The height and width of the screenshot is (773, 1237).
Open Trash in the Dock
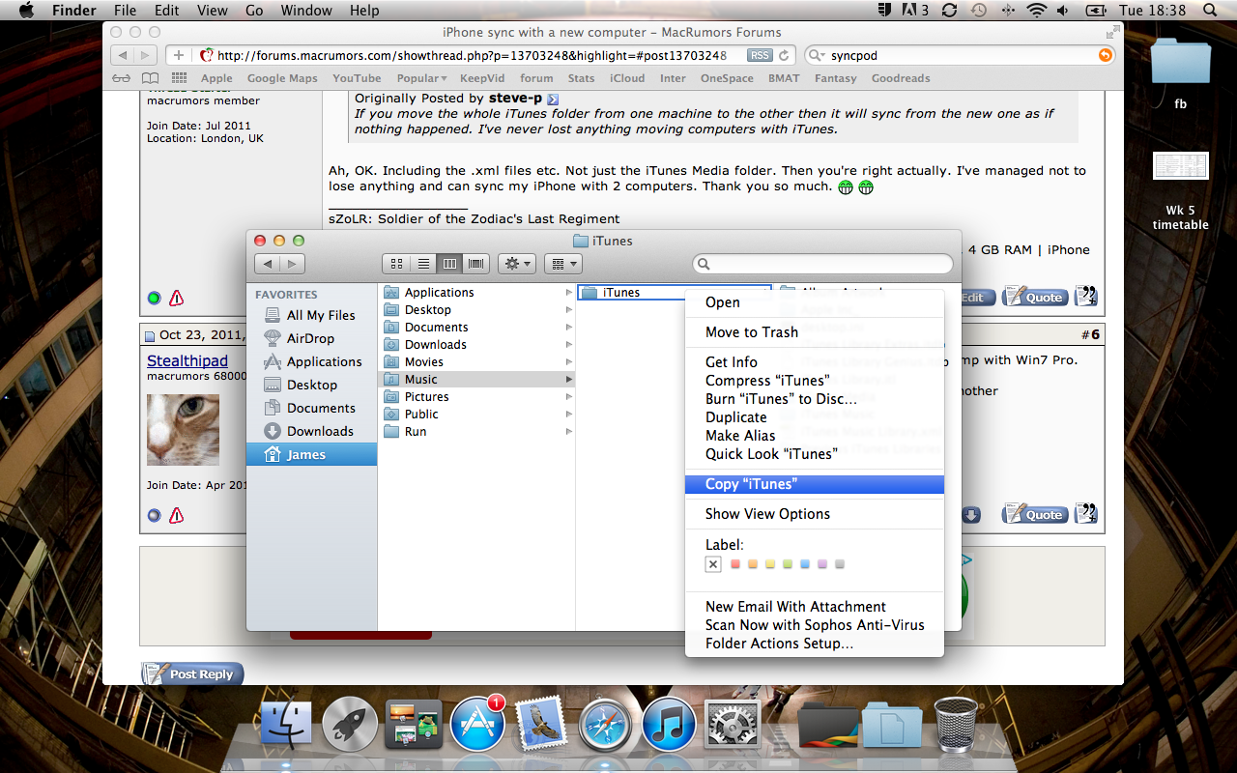click(x=956, y=725)
